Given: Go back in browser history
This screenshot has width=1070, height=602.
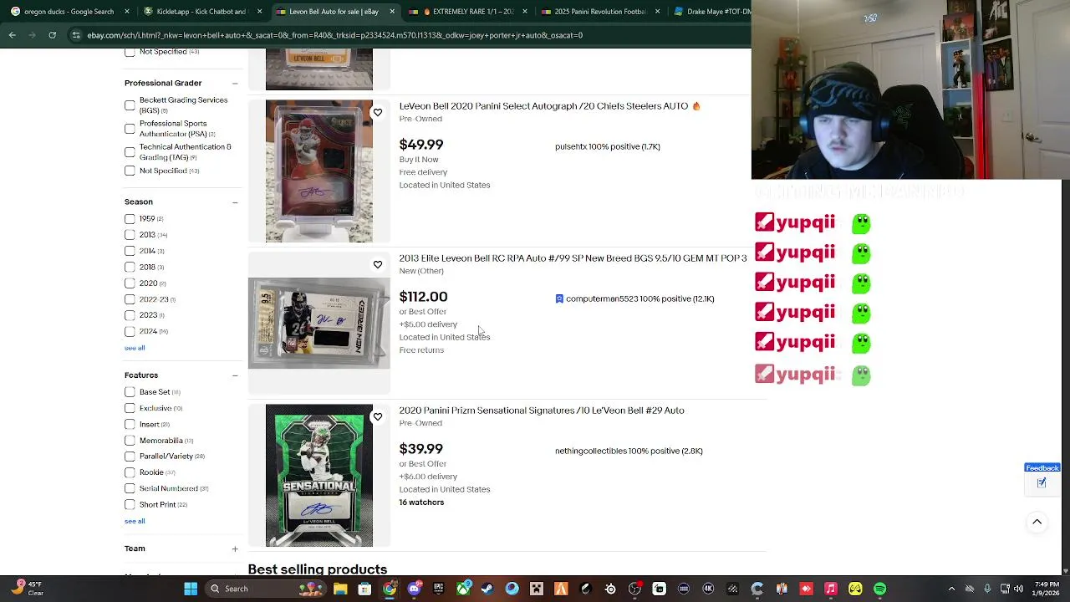Looking at the screenshot, I should click(12, 35).
